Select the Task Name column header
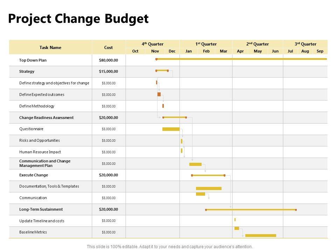Screen dimensions: 336x252 [x=50, y=48]
